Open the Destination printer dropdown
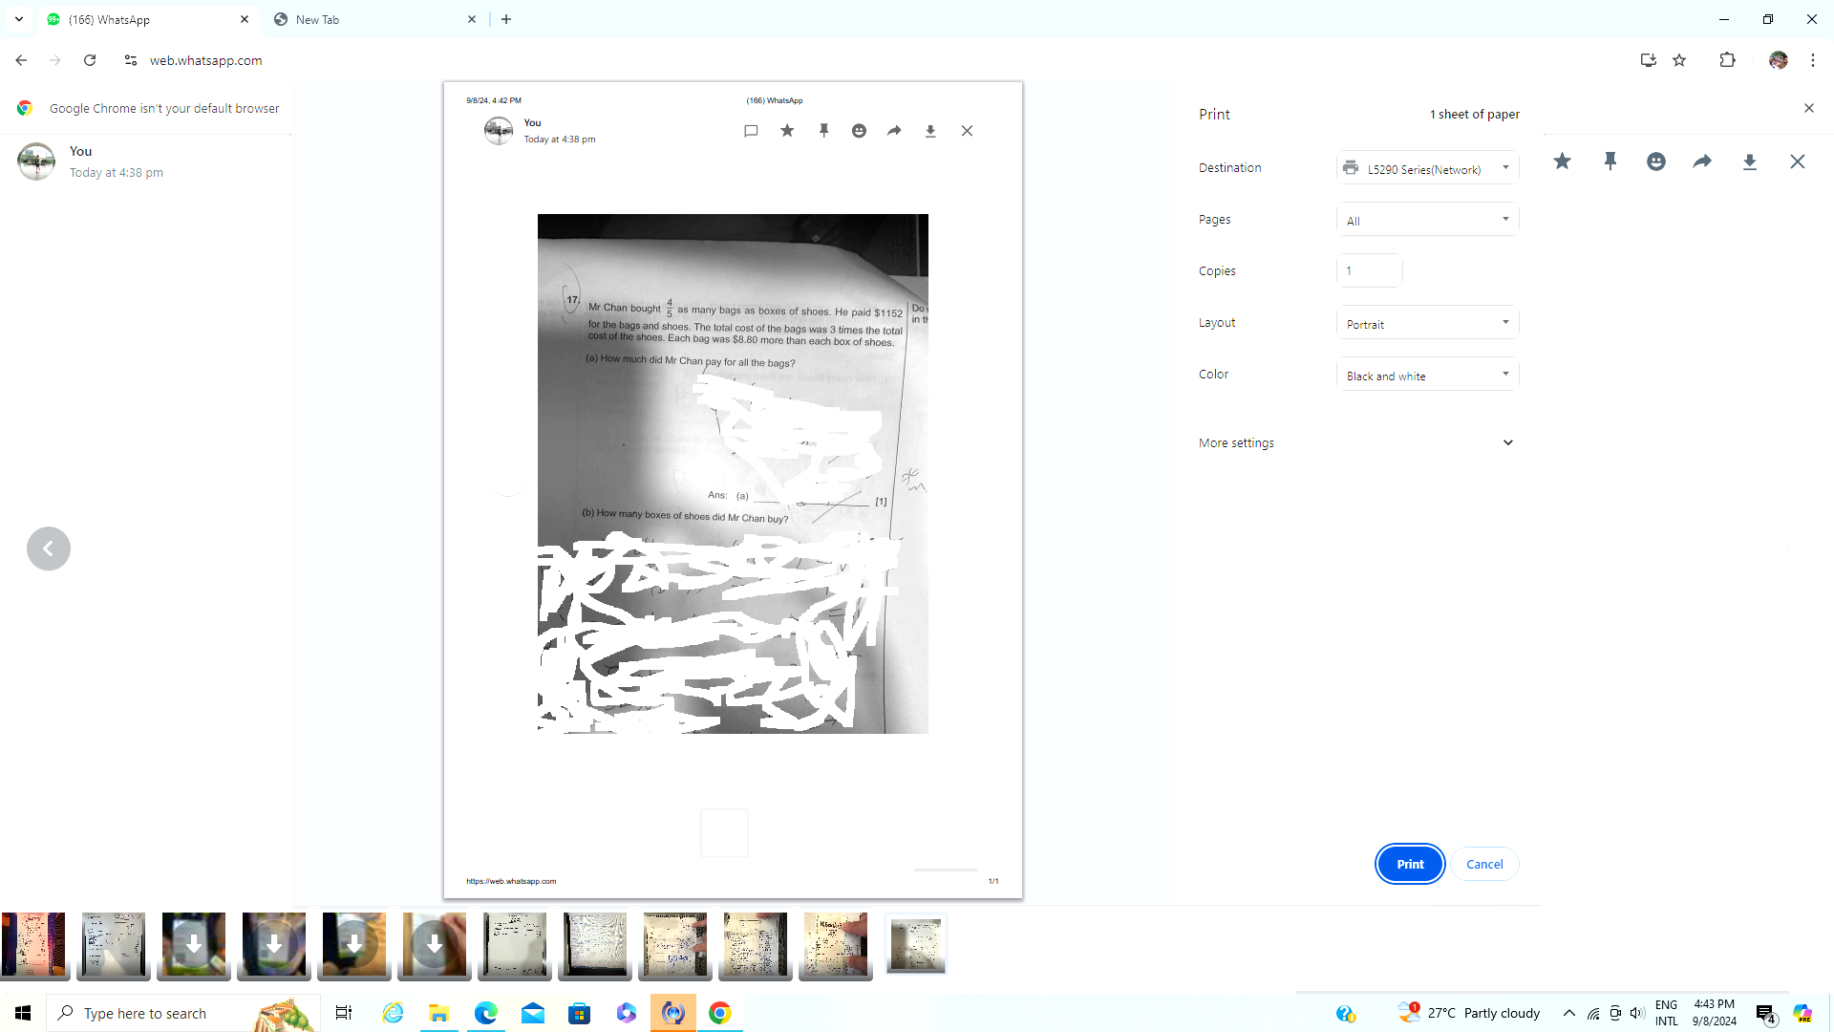1834x1032 pixels. (x=1427, y=168)
